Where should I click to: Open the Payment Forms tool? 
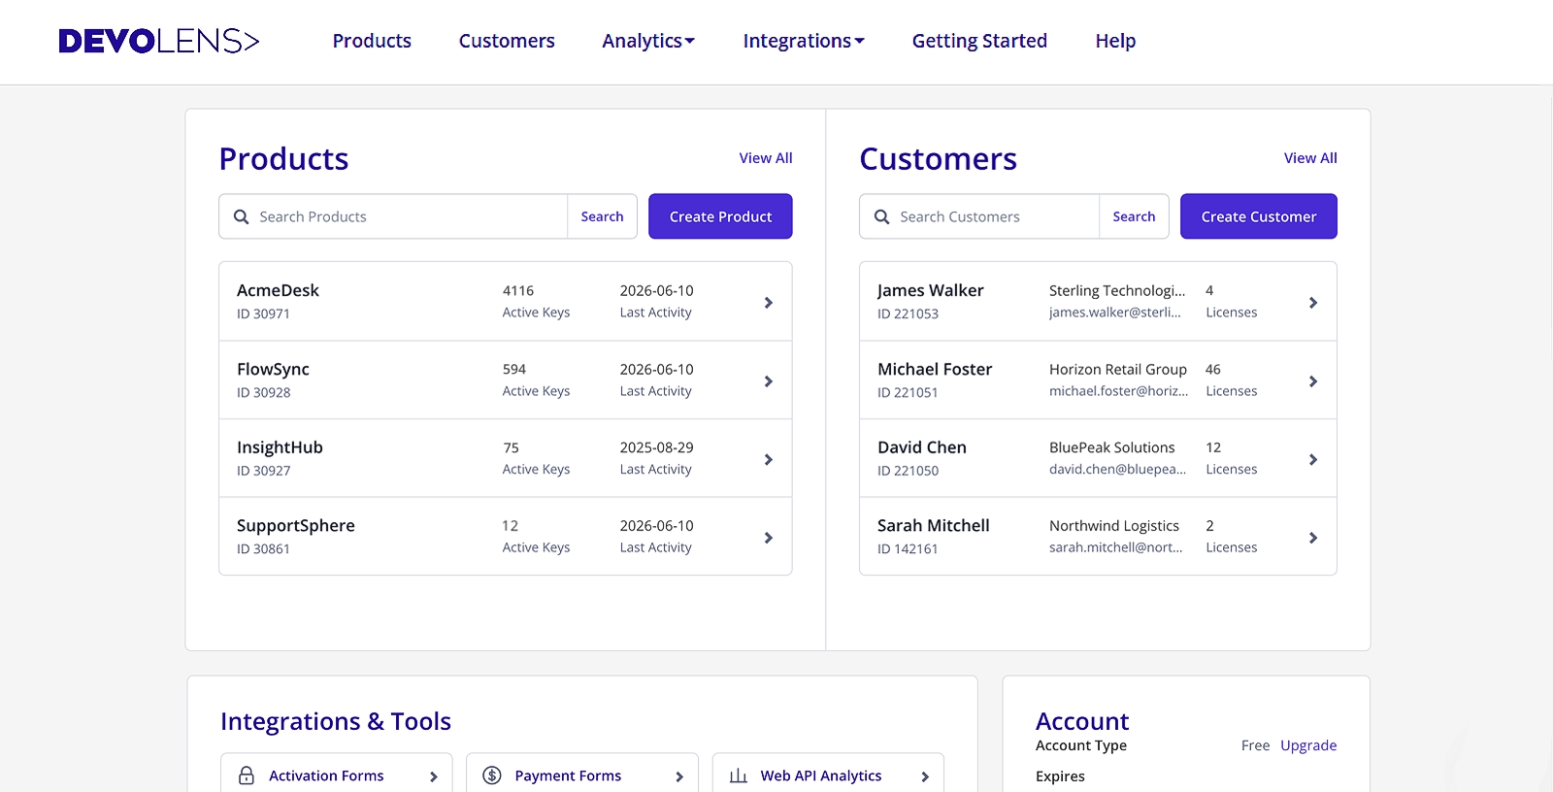pyautogui.click(x=582, y=775)
